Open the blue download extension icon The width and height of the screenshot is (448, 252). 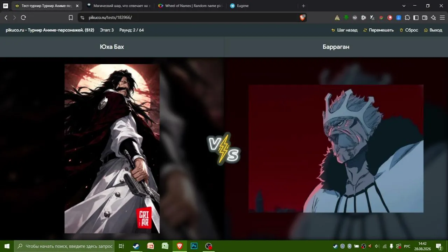click(x=398, y=17)
